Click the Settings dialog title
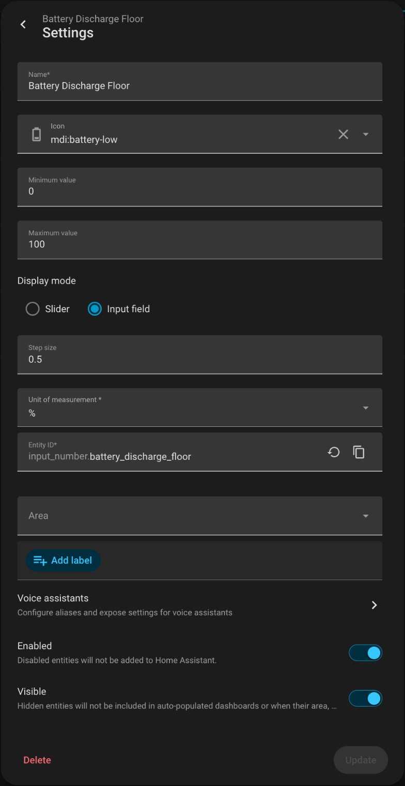 click(68, 33)
